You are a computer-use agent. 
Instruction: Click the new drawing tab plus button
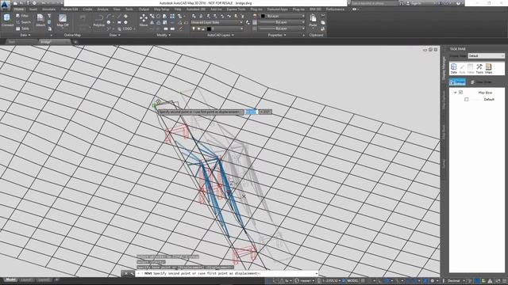coord(75,42)
